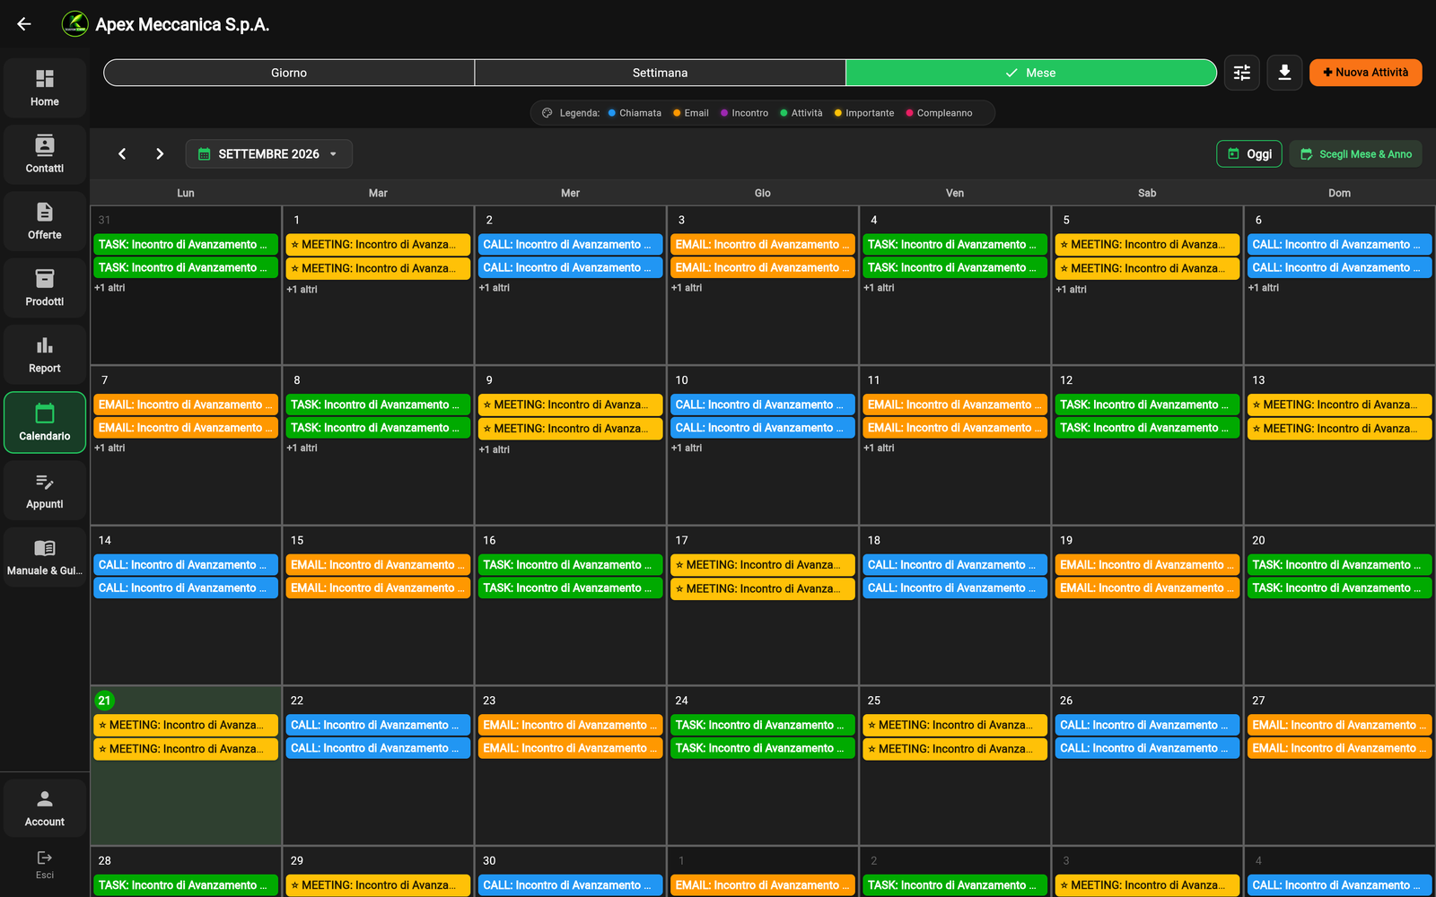Open first CALL event on September 10
The width and height of the screenshot is (1436, 897).
[763, 405]
